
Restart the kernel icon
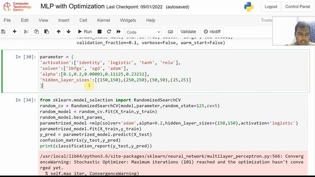coord(109,31)
